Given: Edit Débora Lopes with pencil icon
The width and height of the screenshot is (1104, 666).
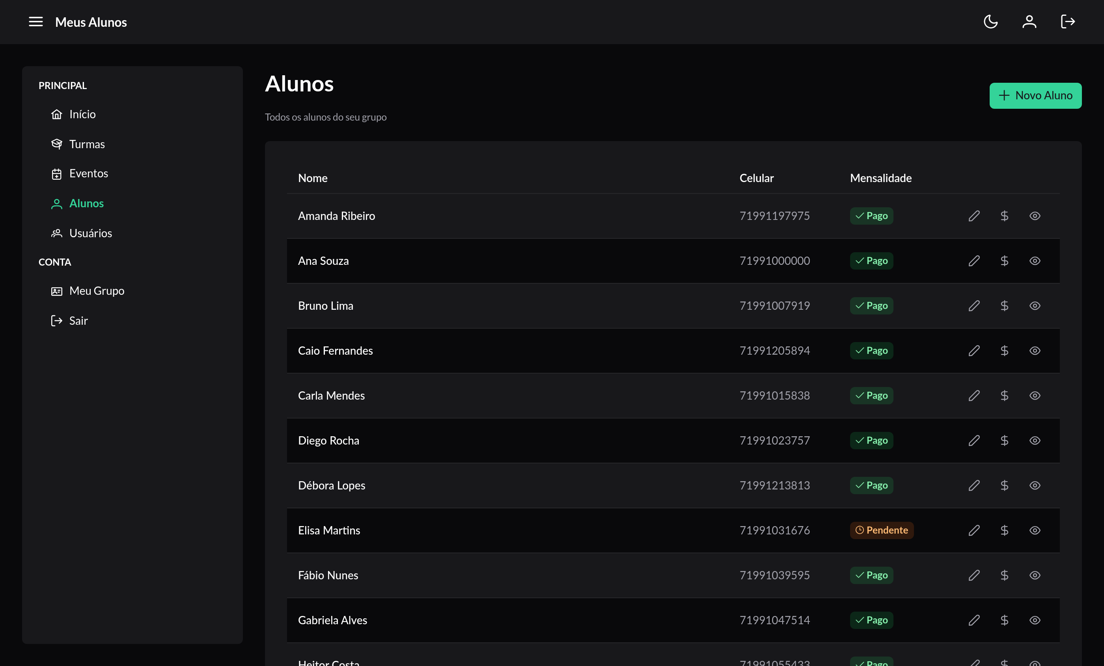Looking at the screenshot, I should pyautogui.click(x=974, y=486).
